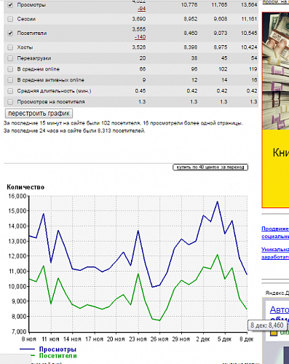Tick В среднем активных online checkbox
Screen dimensions: 289x364
pos(10,80)
